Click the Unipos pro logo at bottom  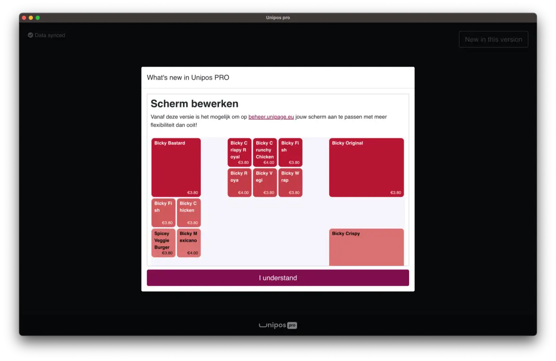pos(278,325)
